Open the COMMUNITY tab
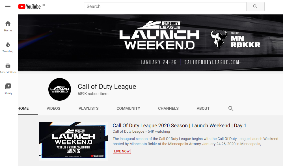 click(x=128, y=108)
